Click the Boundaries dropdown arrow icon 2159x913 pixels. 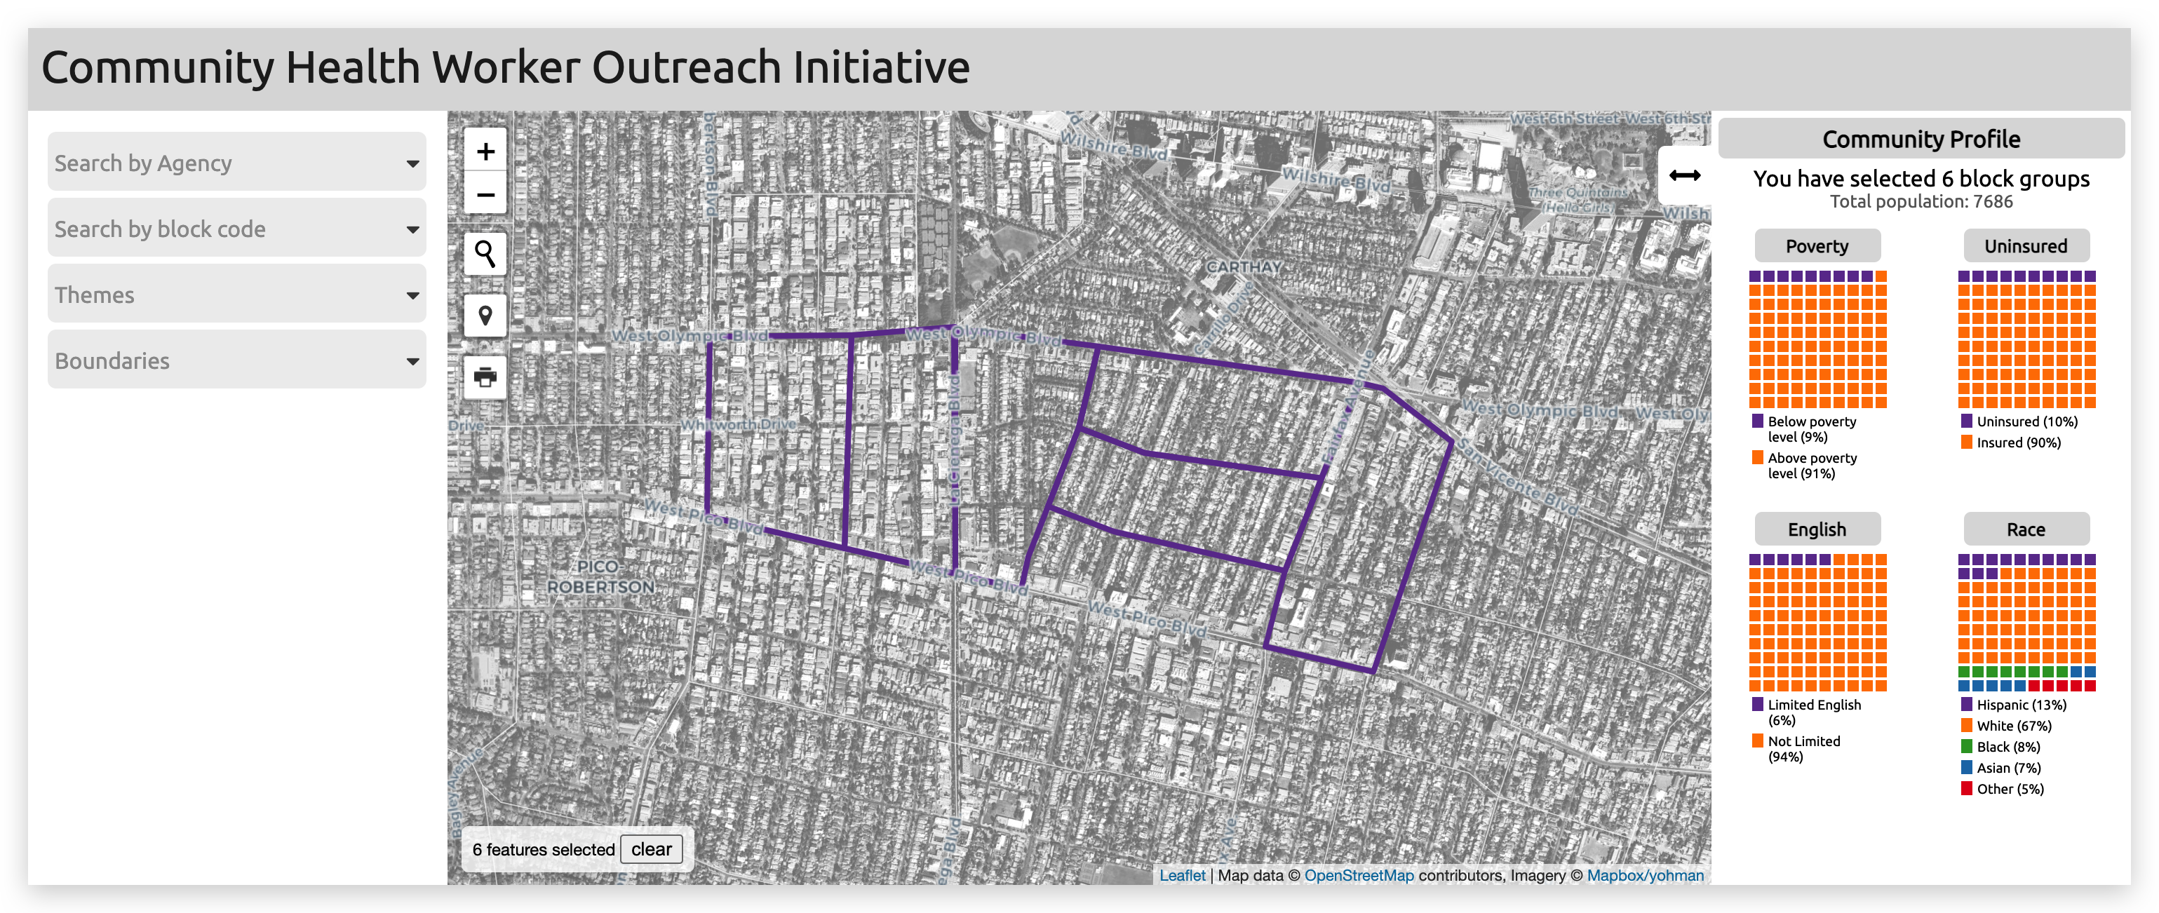pos(412,361)
